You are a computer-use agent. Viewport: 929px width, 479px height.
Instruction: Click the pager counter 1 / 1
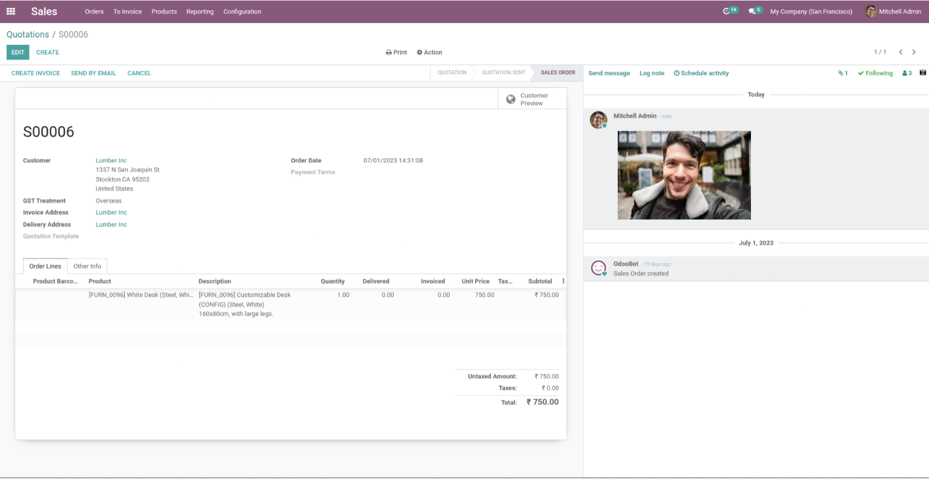point(880,52)
